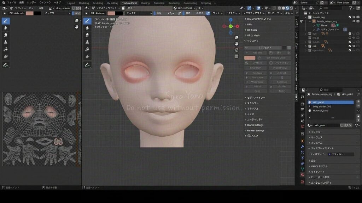
Task: Click the Smart UV button
Action: (256, 68)
